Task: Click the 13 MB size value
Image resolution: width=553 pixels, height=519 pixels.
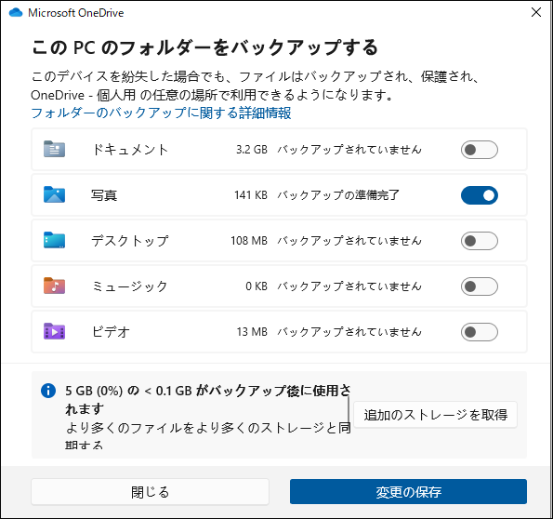Action: pyautogui.click(x=252, y=332)
